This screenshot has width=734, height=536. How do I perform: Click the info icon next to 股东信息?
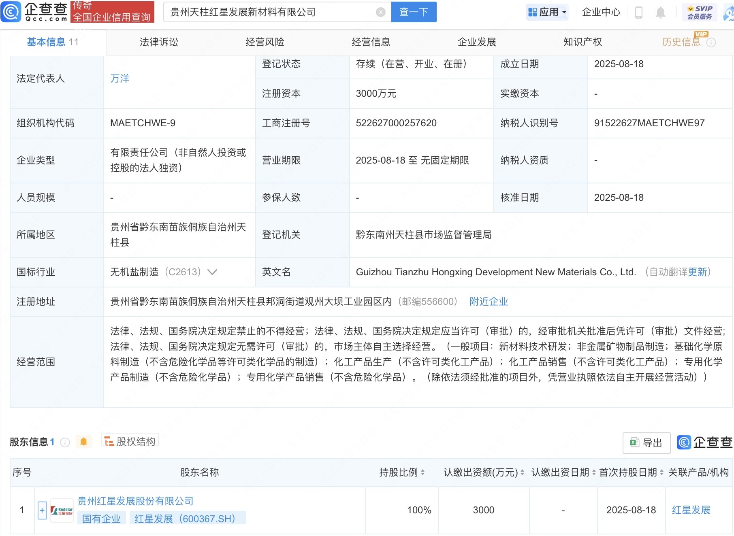click(65, 442)
